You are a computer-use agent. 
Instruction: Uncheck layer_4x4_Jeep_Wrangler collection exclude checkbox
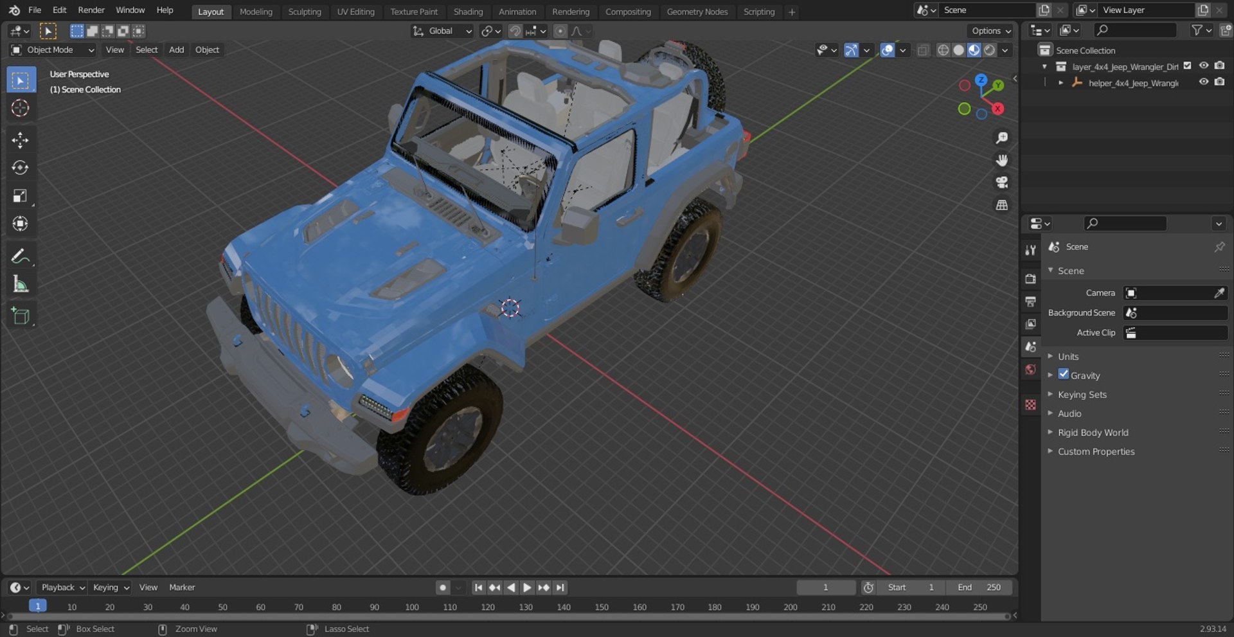(x=1188, y=66)
